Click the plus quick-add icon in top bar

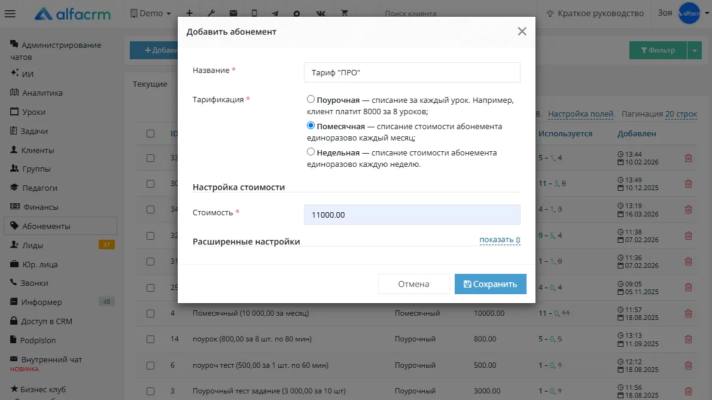[189, 13]
